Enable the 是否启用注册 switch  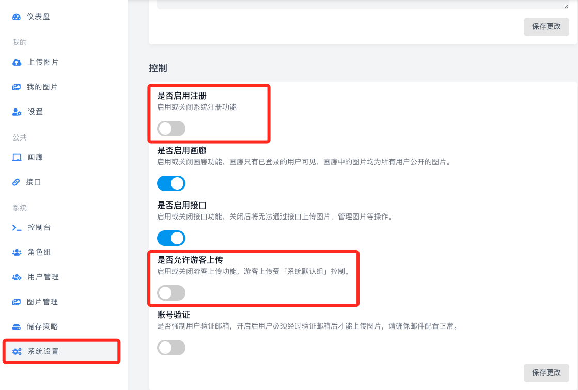pyautogui.click(x=171, y=128)
